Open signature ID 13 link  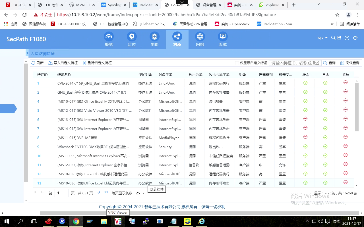(x=39, y=183)
